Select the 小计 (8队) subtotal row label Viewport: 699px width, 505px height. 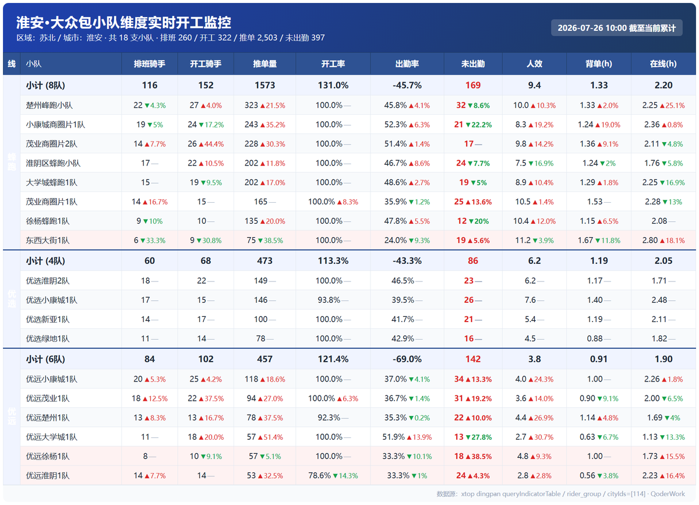point(45,85)
